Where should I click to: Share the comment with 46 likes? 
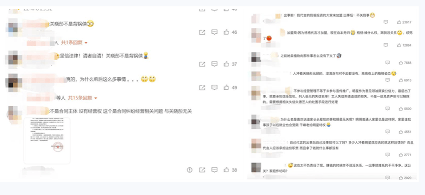pos(202,32)
